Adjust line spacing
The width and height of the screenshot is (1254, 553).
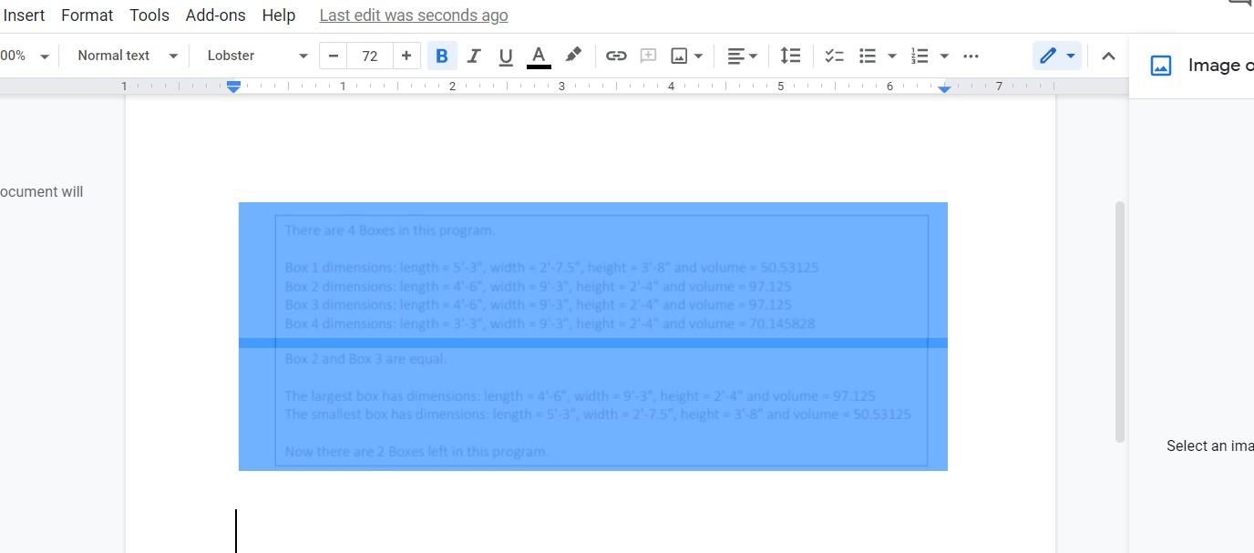[790, 56]
